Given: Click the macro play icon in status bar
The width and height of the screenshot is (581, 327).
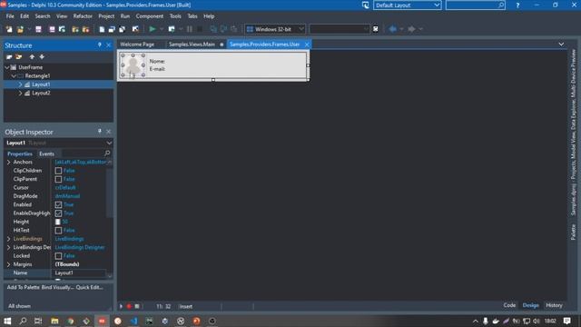Looking at the screenshot, I should click(121, 306).
